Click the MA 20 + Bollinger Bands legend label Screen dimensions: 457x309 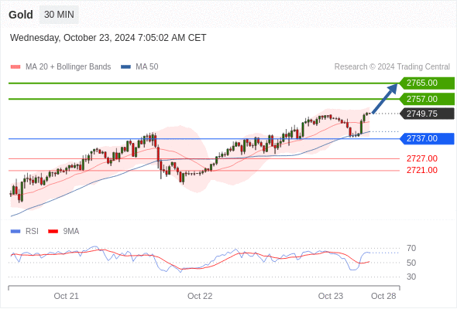point(68,67)
